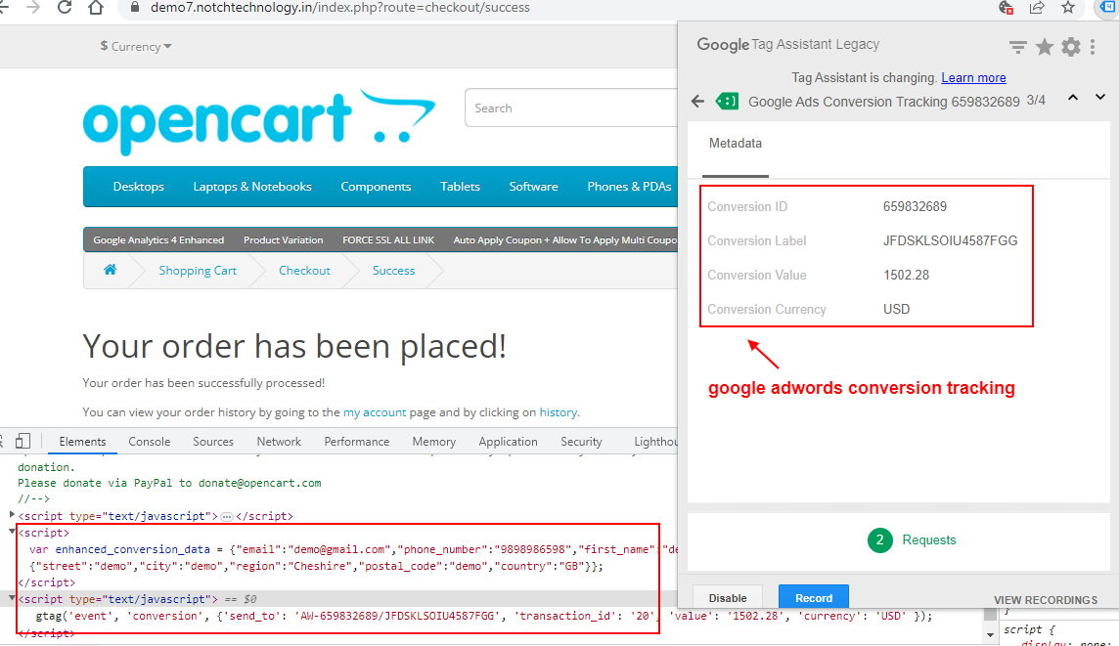
Task: Click the browser home icon
Action: 96,7
